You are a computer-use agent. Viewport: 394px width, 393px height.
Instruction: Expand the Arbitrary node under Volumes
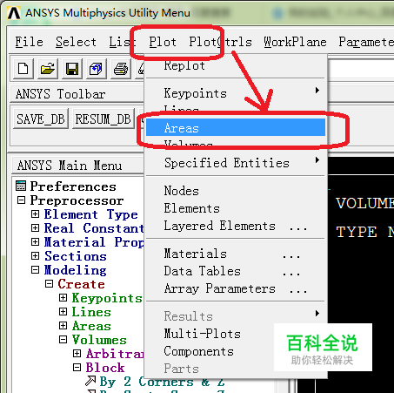pos(77,354)
